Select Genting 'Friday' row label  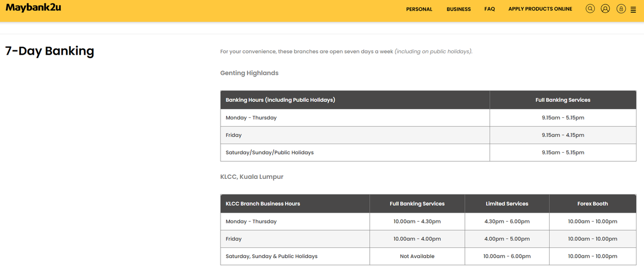(x=233, y=135)
